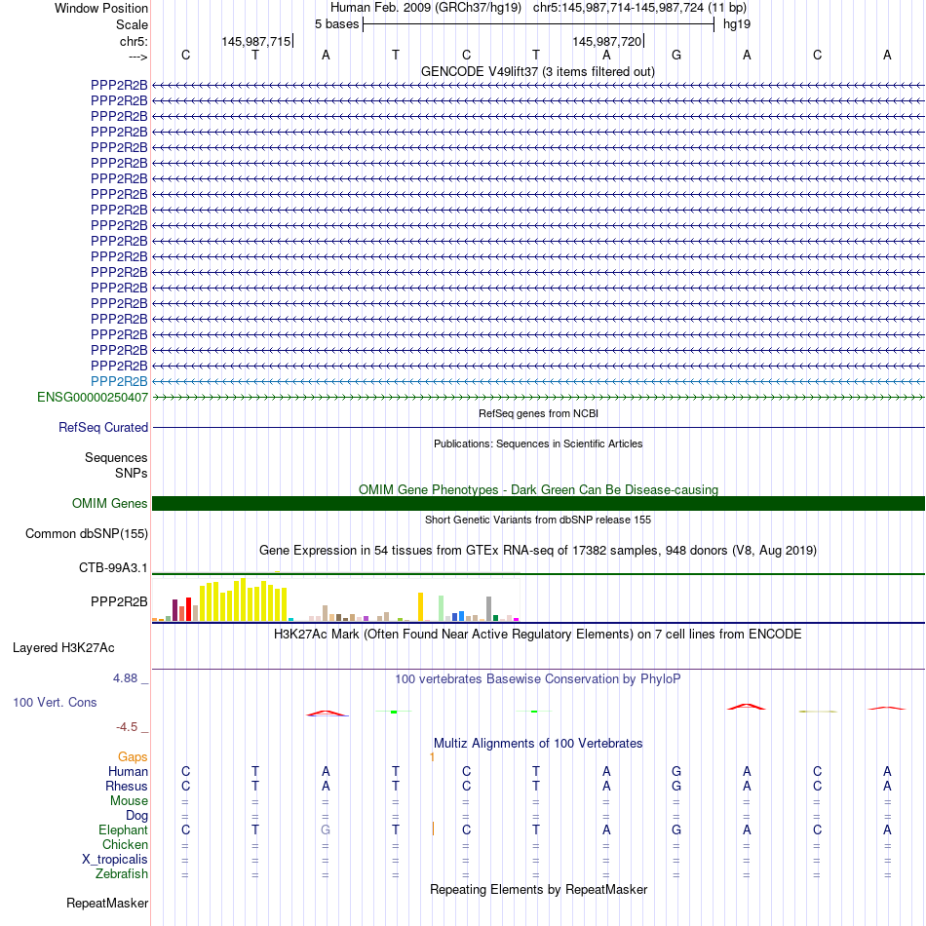This screenshot has height=926, width=926.
Task: Click the Chicken species row label
Action: [125, 845]
